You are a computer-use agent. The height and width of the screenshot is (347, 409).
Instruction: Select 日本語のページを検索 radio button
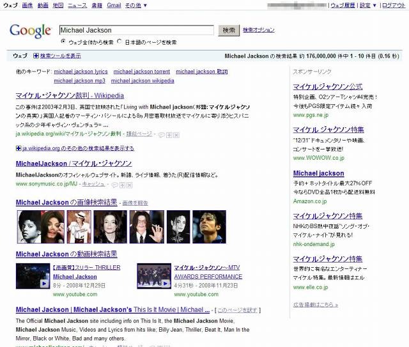click(120, 42)
